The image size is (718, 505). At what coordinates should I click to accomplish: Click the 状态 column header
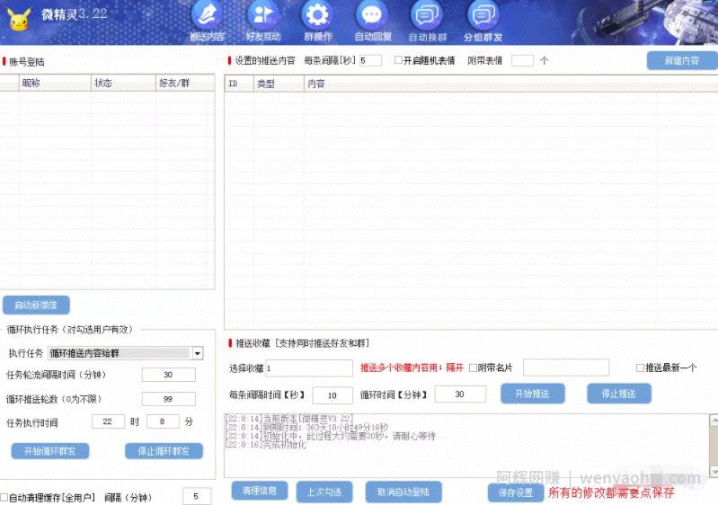coord(123,83)
